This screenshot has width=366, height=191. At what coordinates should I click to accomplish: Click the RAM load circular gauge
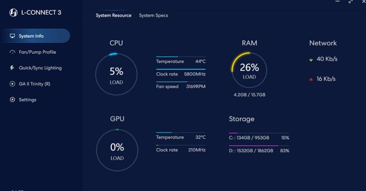(x=249, y=70)
